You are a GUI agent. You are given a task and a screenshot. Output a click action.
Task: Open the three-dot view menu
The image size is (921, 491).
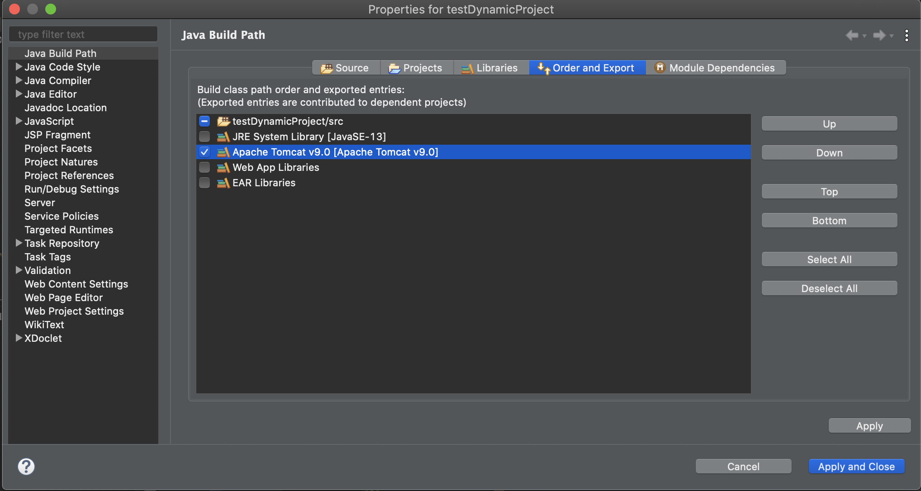point(907,35)
